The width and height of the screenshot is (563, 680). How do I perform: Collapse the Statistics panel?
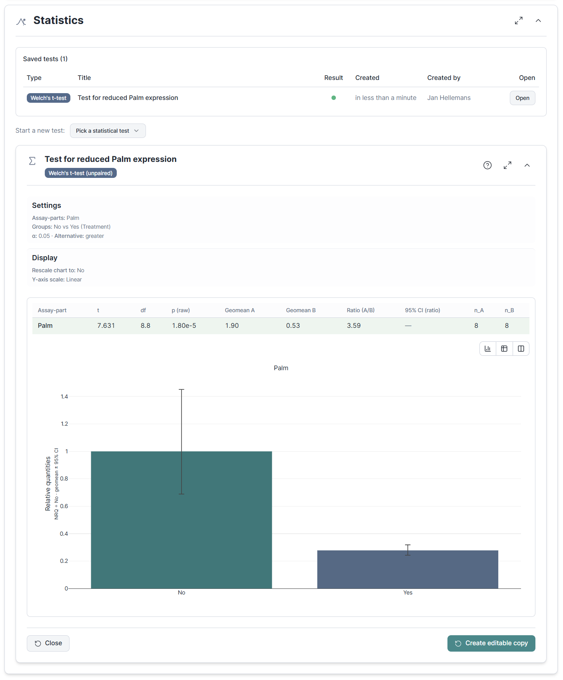point(538,21)
